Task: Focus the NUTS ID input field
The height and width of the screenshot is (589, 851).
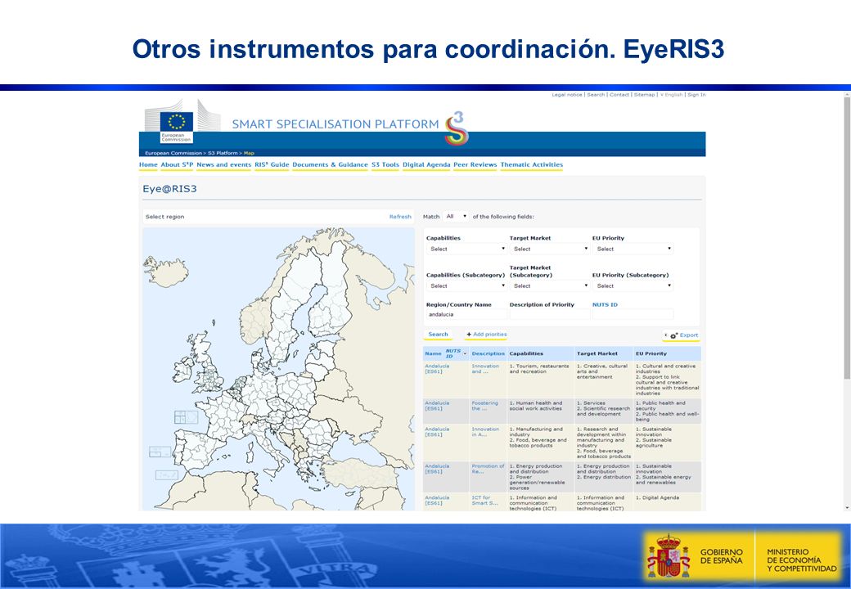Action: pos(633,315)
